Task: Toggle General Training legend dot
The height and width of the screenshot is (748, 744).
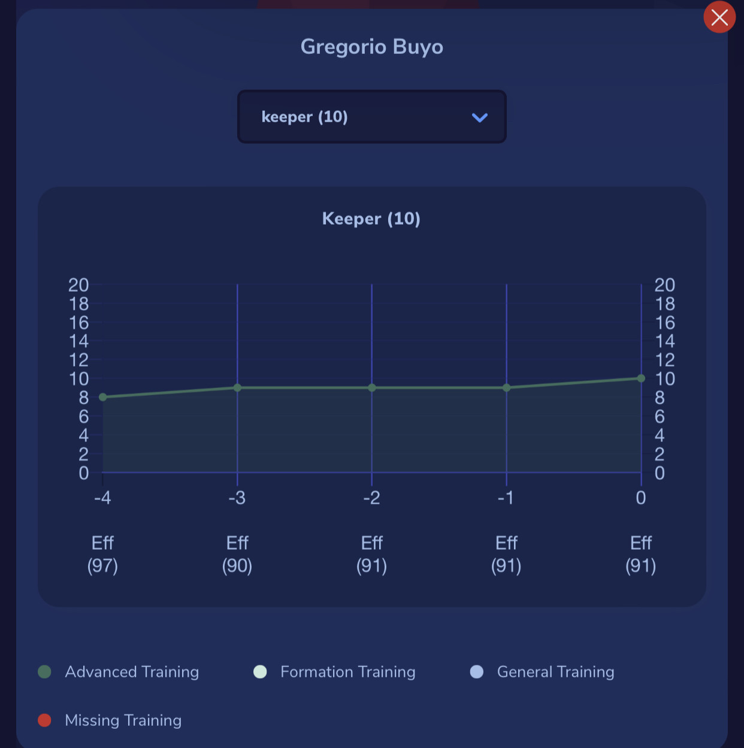Action: 477,672
